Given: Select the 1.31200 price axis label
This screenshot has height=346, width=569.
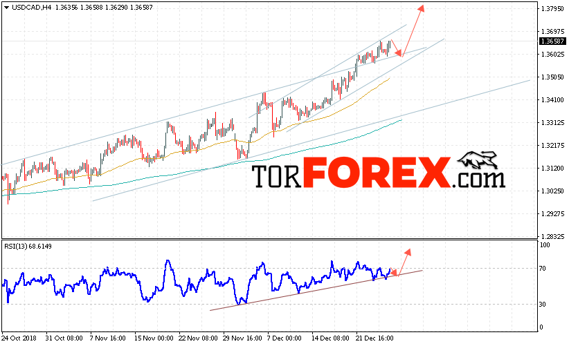Looking at the screenshot, I should coord(552,169).
